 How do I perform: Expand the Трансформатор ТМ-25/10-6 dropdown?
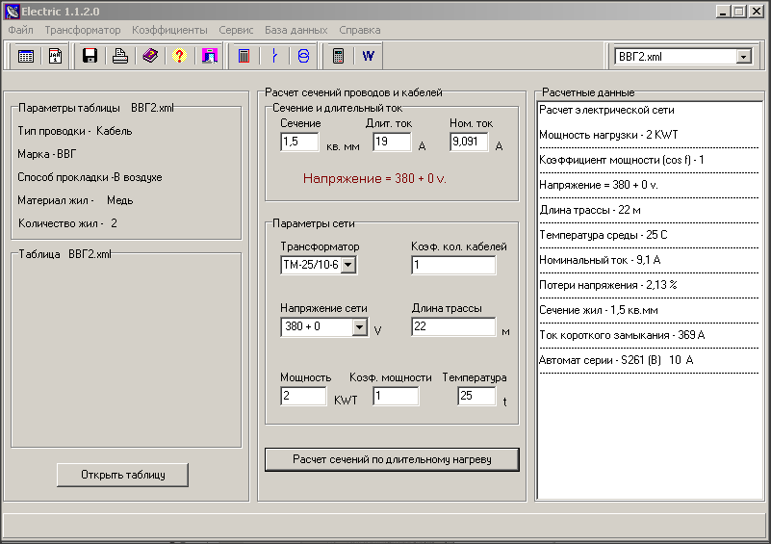click(x=348, y=265)
